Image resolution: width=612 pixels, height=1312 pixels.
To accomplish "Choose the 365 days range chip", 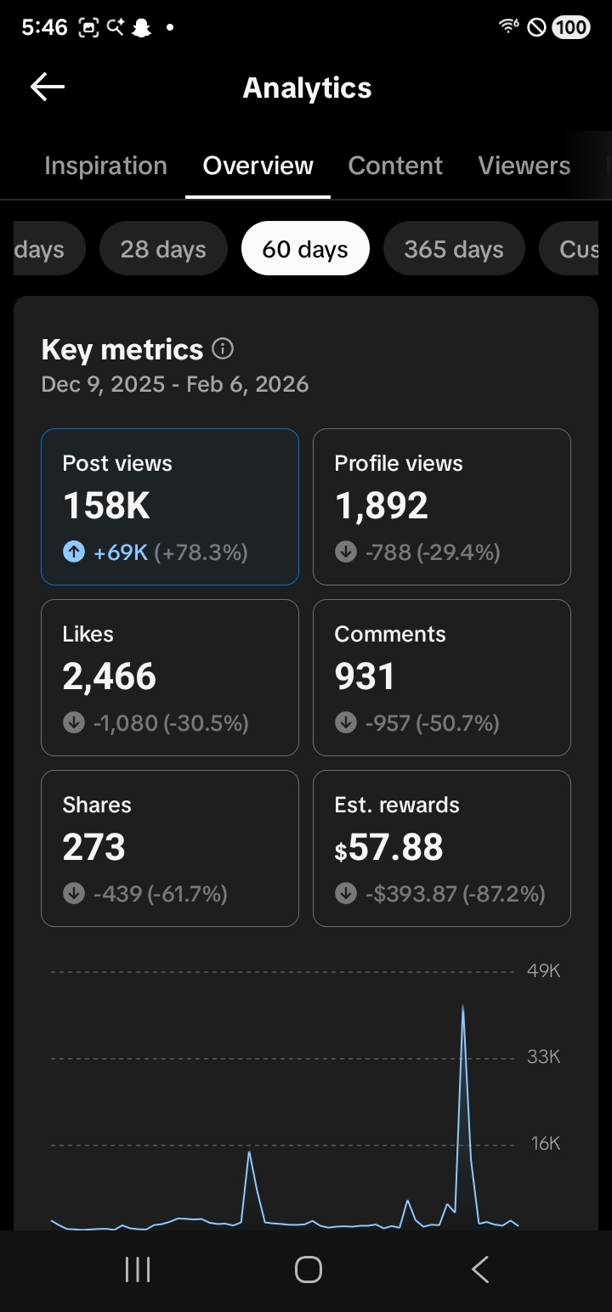I will [454, 249].
